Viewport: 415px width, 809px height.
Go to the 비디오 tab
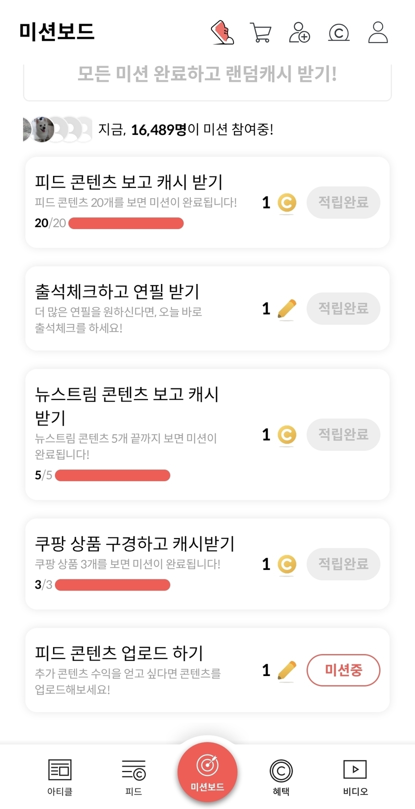click(355, 776)
